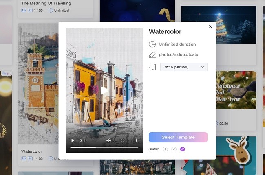
Task: Click the pencil edit icon beside photos/videos/texts
Action: pos(152,55)
